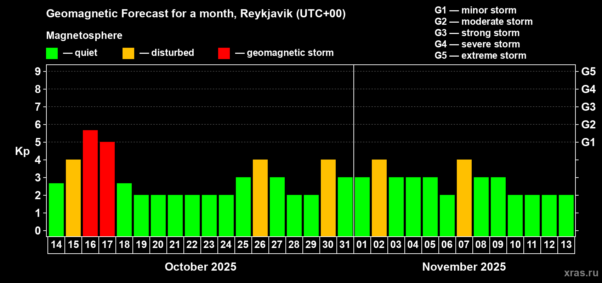The height and width of the screenshot is (283, 602).
Task: Click the date label 16 on the axis
Action: pyautogui.click(x=90, y=244)
